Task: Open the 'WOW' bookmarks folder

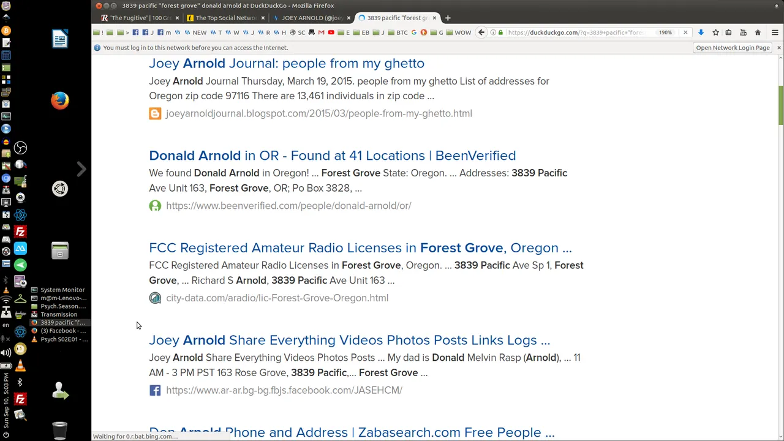Action: click(459, 32)
